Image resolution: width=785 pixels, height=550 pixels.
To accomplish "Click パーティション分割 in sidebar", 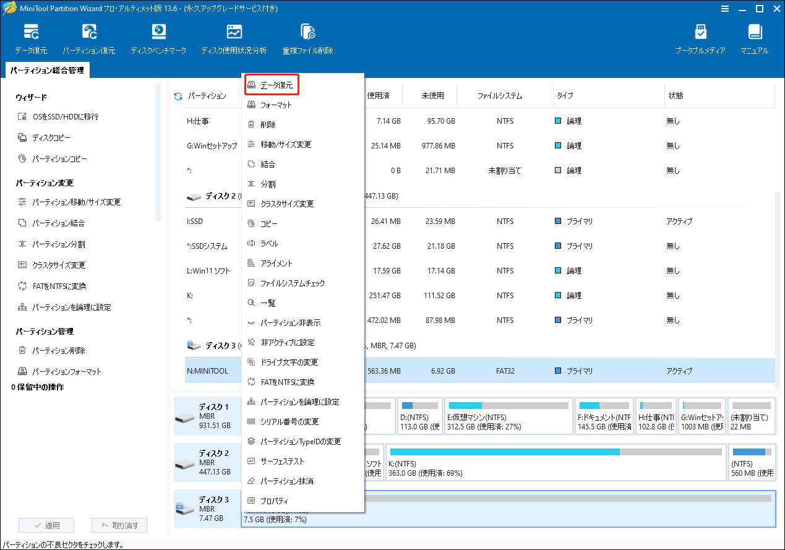I will tap(51, 244).
